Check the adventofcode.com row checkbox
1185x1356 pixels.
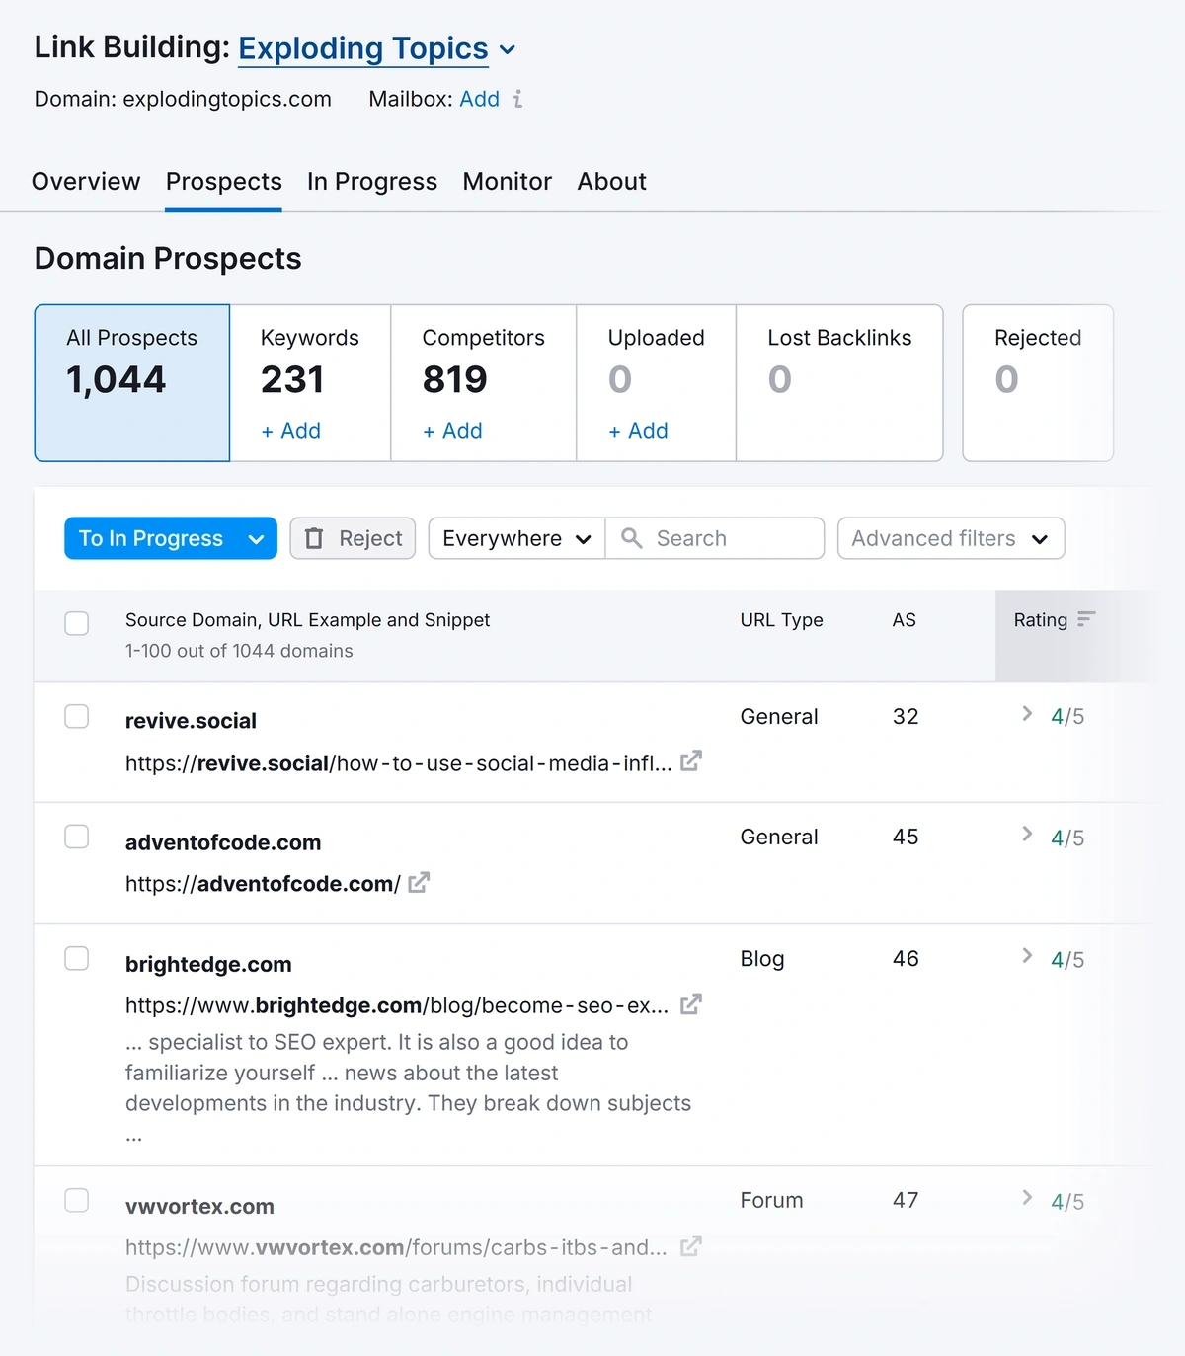[x=77, y=837]
